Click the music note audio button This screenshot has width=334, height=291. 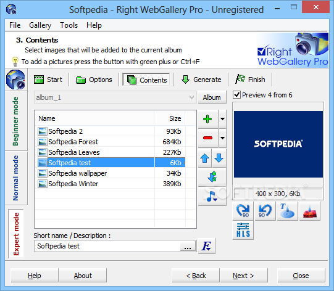pos(212,196)
